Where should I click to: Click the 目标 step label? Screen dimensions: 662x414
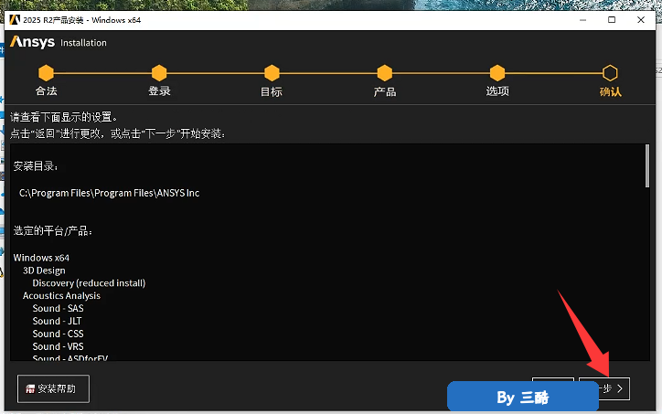tap(272, 91)
